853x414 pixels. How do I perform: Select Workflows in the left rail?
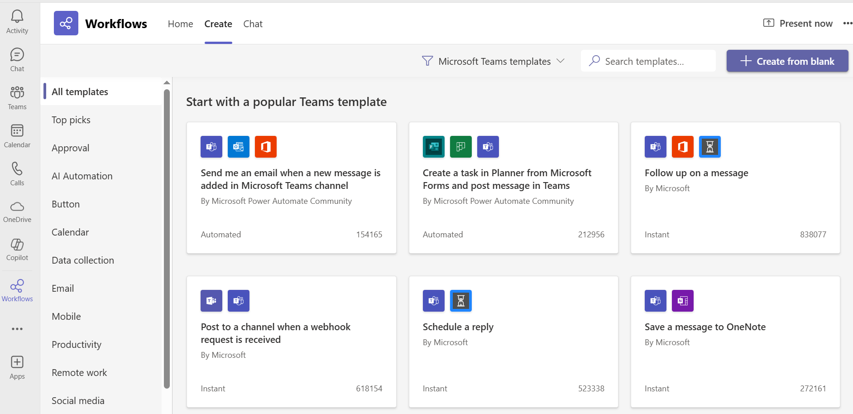pos(17,290)
